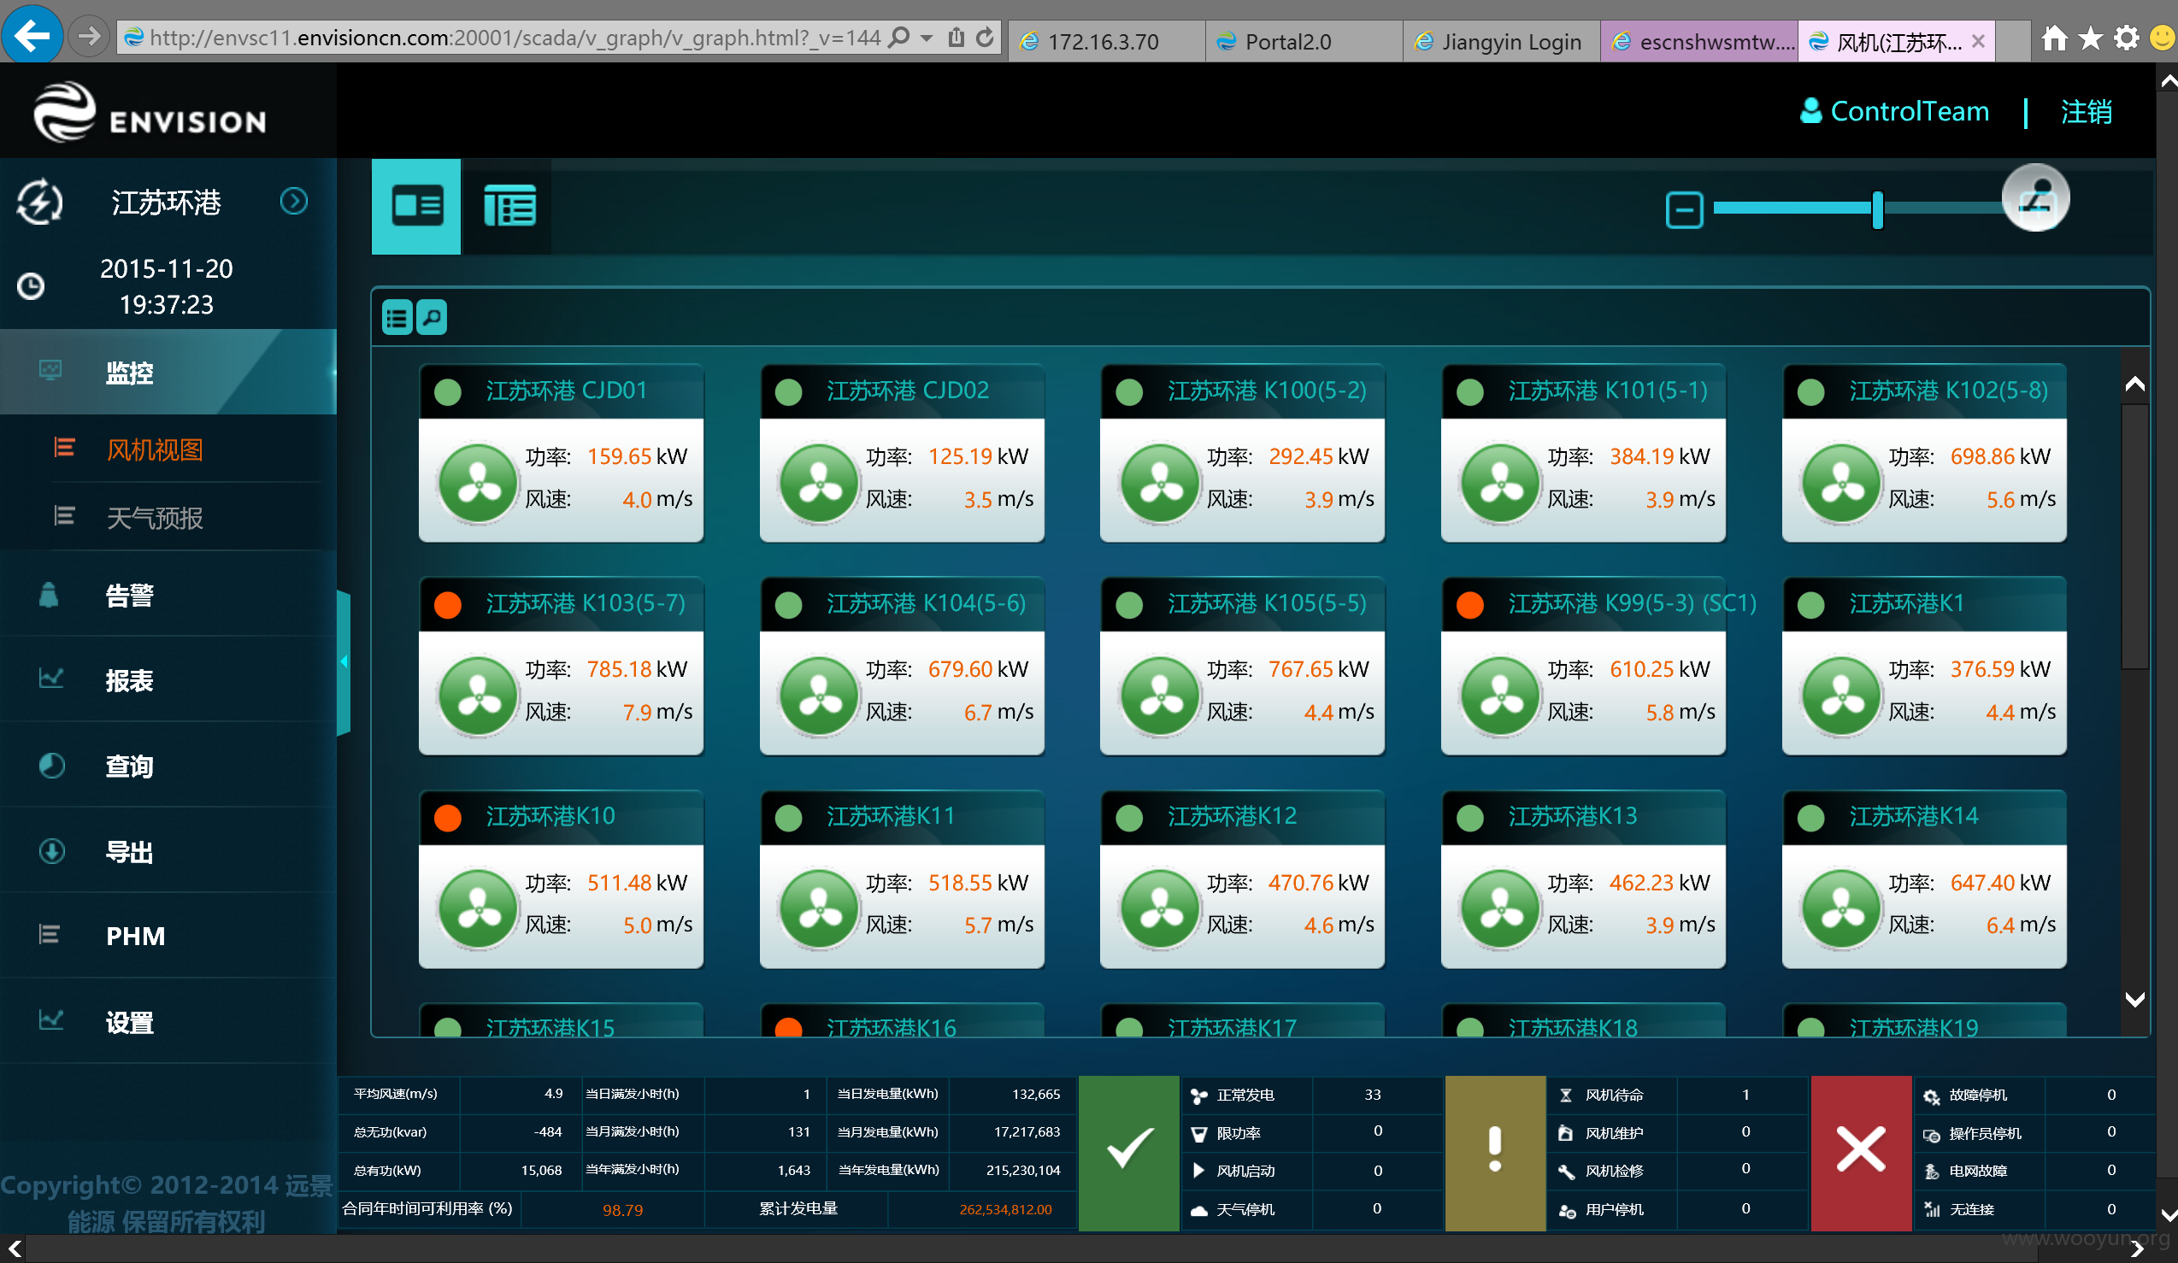Open the 设置 menu

tap(168, 1022)
